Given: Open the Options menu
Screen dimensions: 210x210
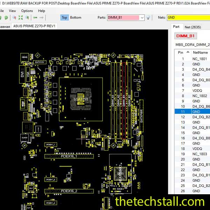Looking at the screenshot, I should click(27, 11).
